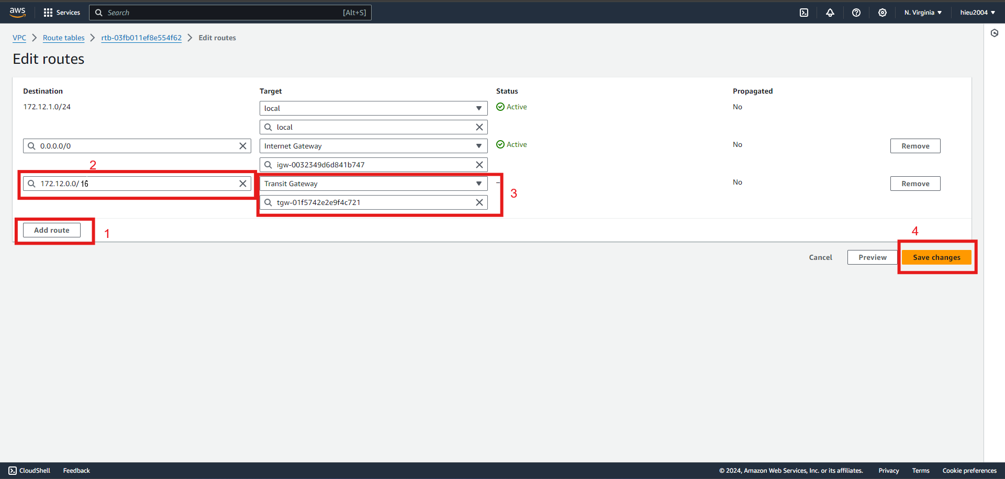This screenshot has width=1005, height=479.
Task: Expand the Internet Gateway target dropdown
Action: (374, 146)
